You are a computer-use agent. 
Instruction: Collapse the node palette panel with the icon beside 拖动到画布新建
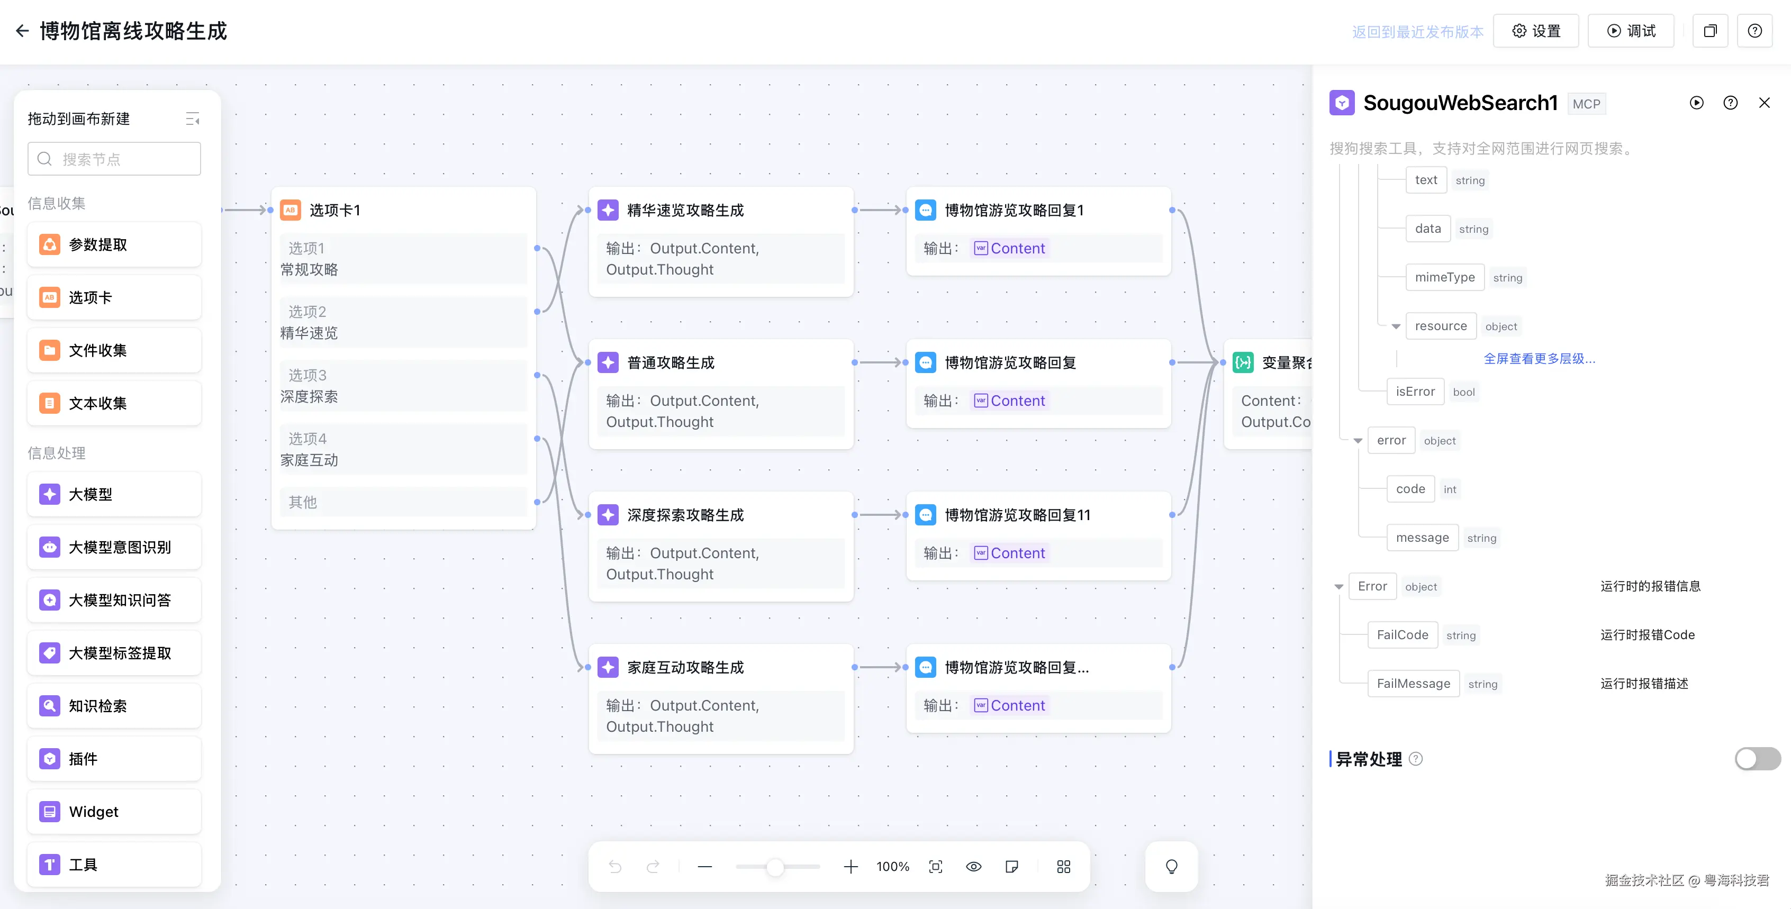click(x=193, y=119)
